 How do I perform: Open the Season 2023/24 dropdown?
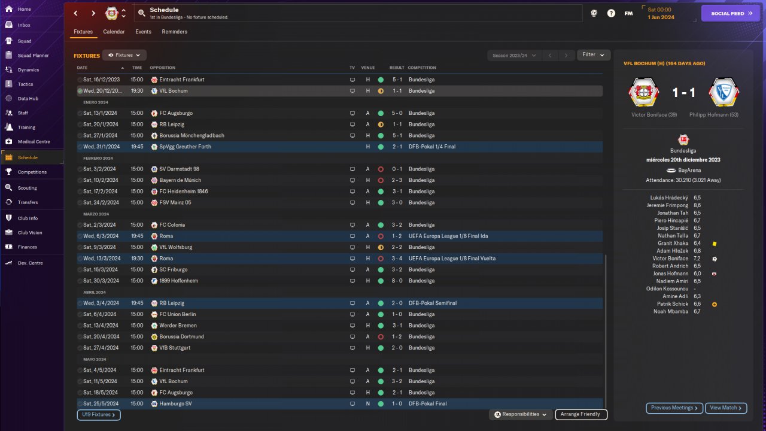click(x=514, y=55)
